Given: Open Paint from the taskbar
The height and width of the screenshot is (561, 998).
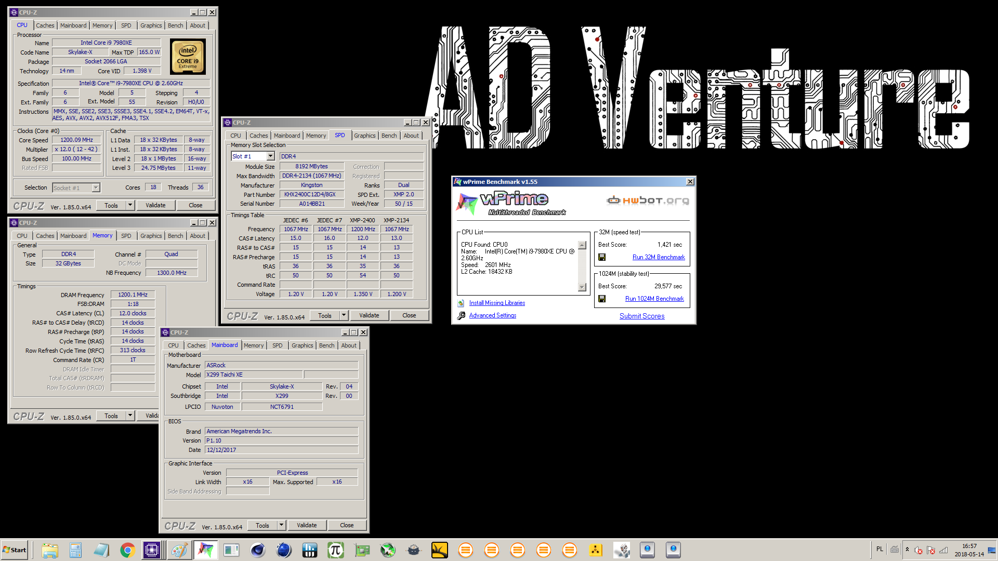Looking at the screenshot, I should [179, 550].
